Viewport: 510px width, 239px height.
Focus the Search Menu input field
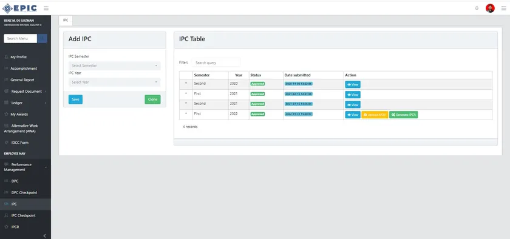[21, 38]
